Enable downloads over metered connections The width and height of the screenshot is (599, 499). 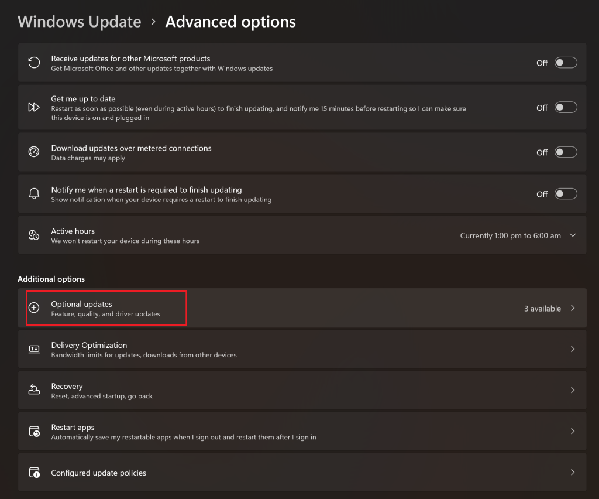565,151
